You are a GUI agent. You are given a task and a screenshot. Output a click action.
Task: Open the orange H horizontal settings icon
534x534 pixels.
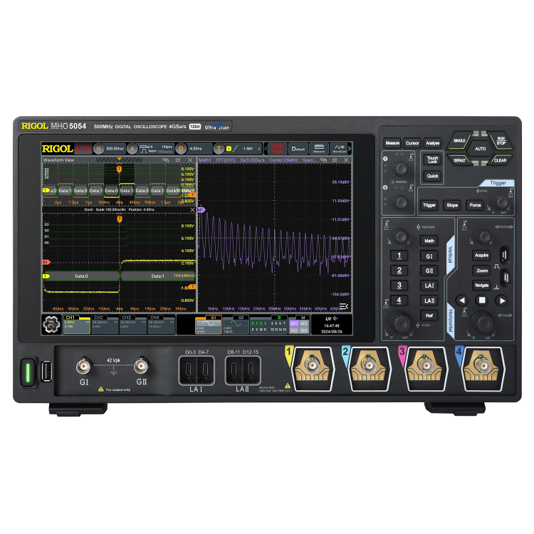click(99, 149)
